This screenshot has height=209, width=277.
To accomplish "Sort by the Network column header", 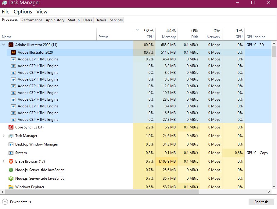I will click(x=211, y=34).
